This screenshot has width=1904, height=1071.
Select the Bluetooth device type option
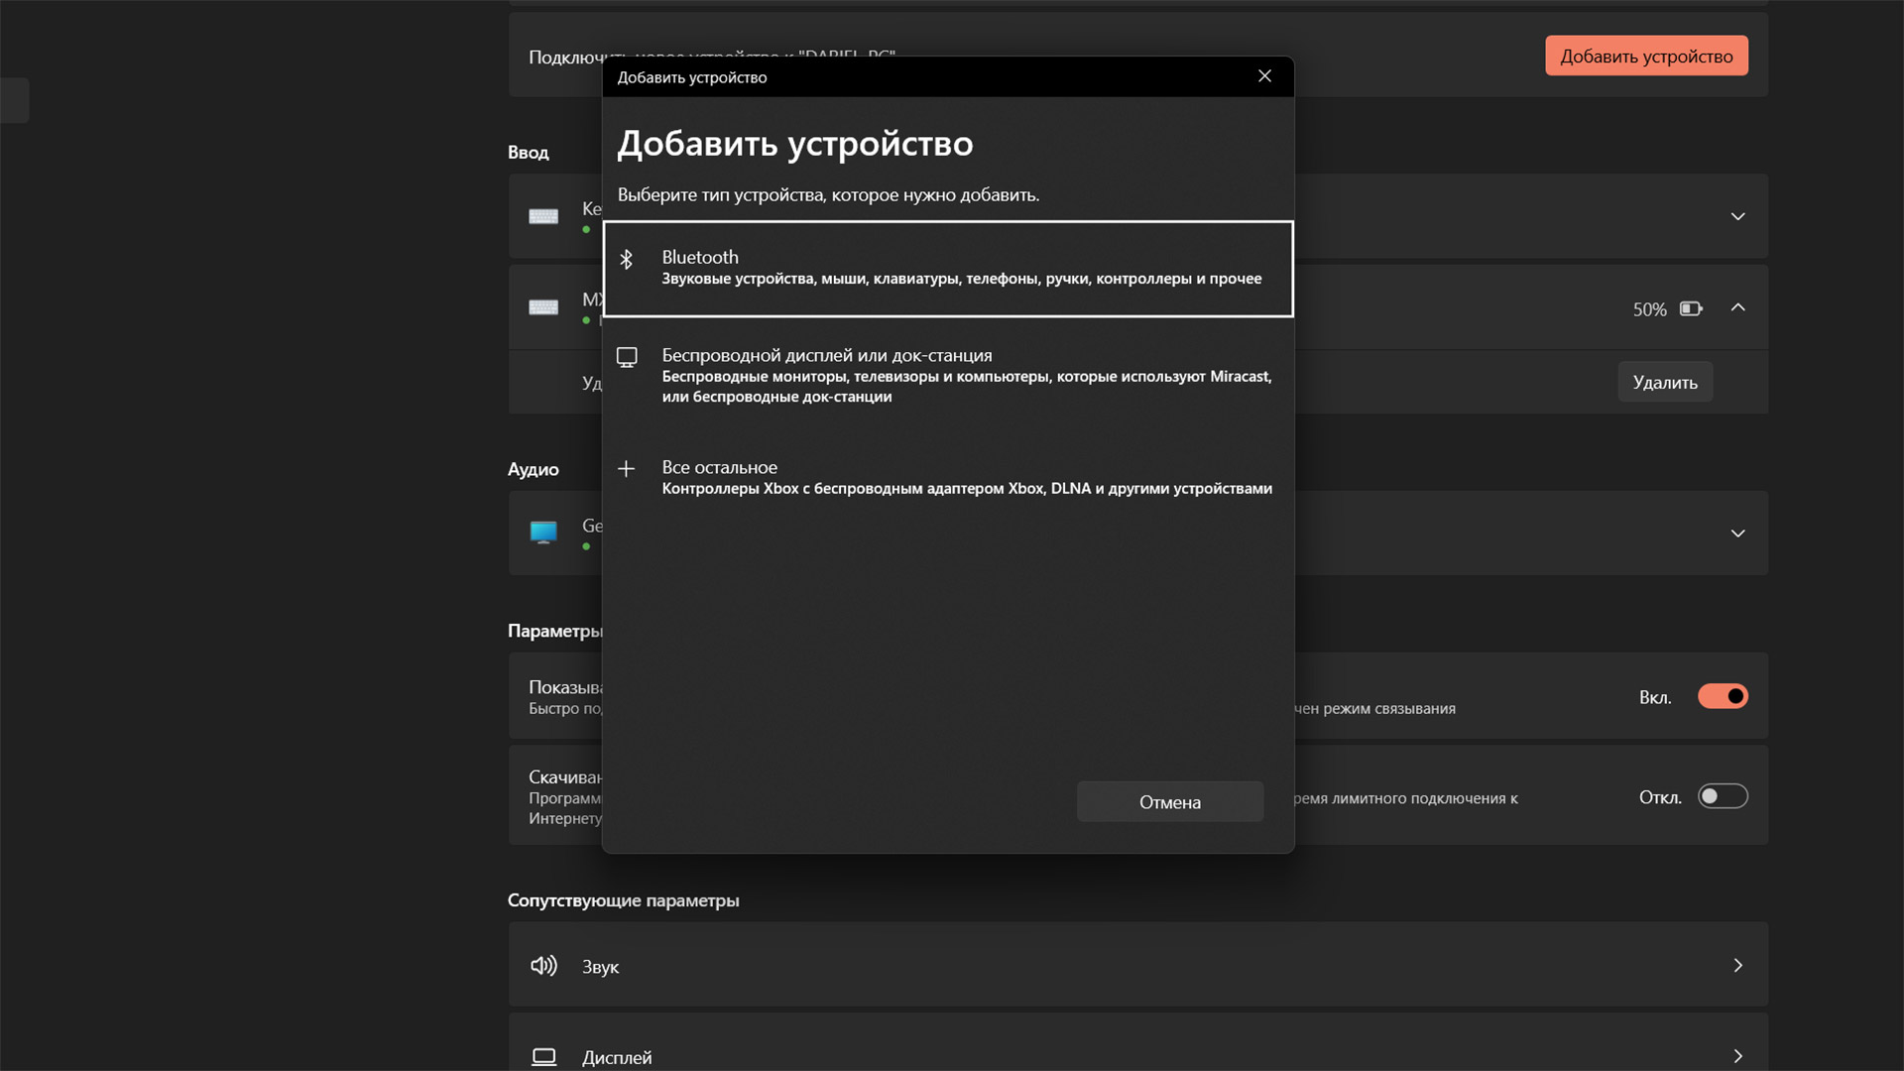[x=947, y=269]
